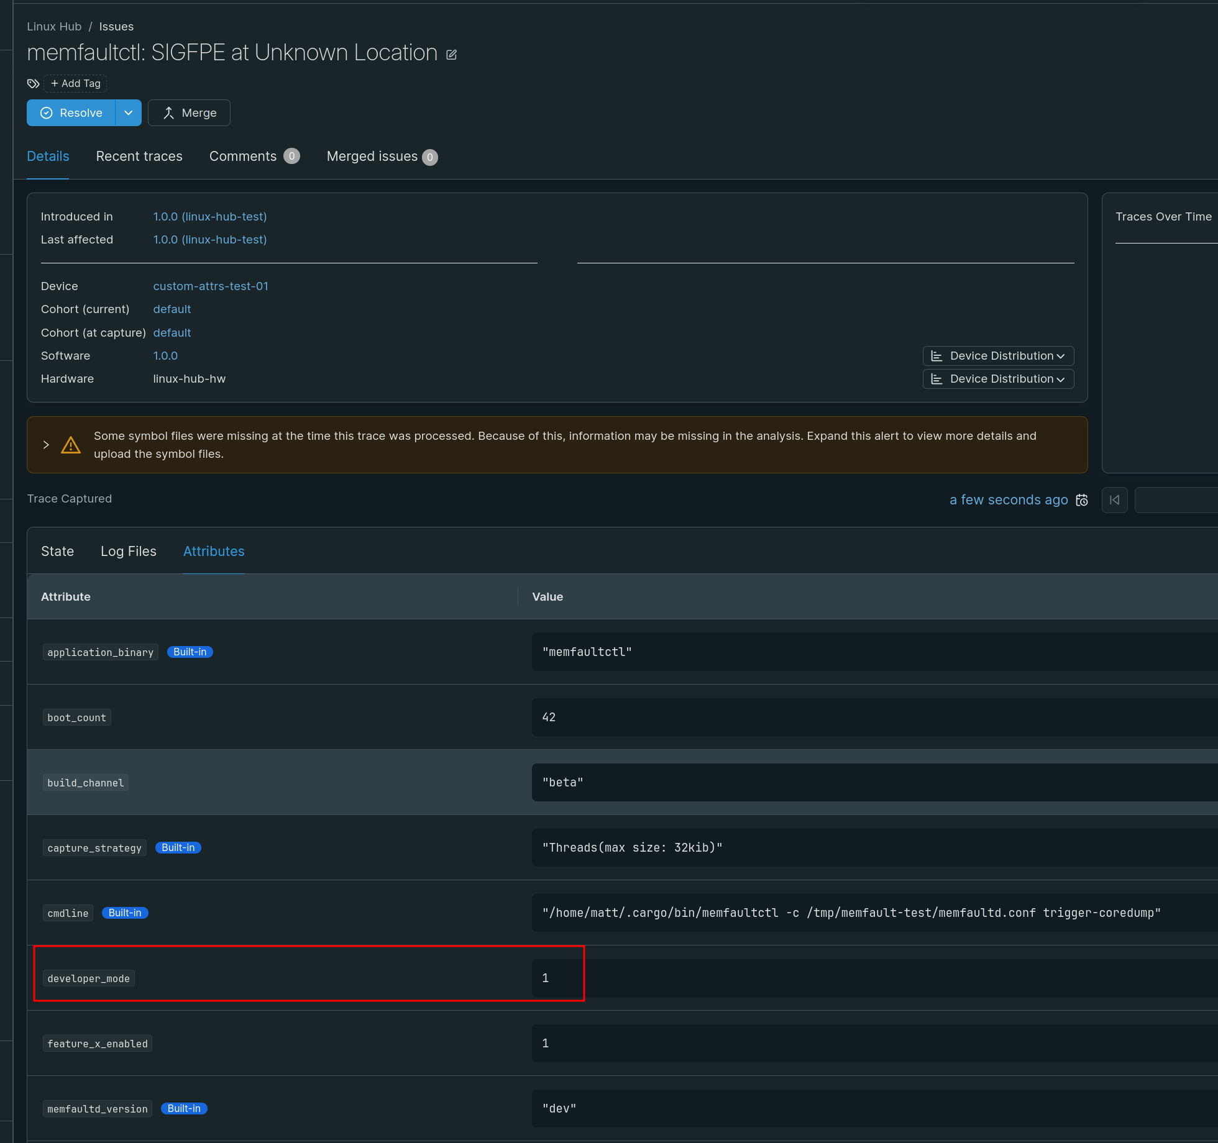The image size is (1218, 1143).
Task: Open Last affected 1.0.0 (linux-hub-test) link
Action: coord(210,240)
